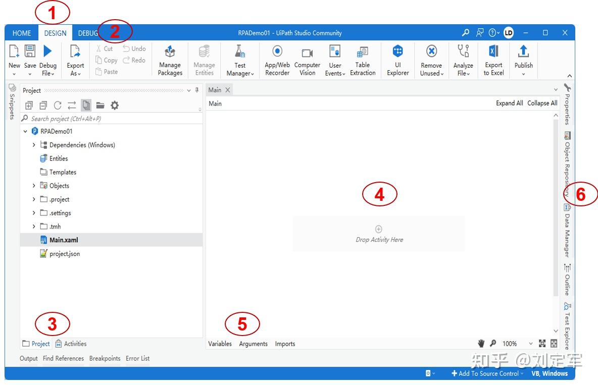Switch to the Activities panel tab
Screen dimensions: 598x385
71,344
